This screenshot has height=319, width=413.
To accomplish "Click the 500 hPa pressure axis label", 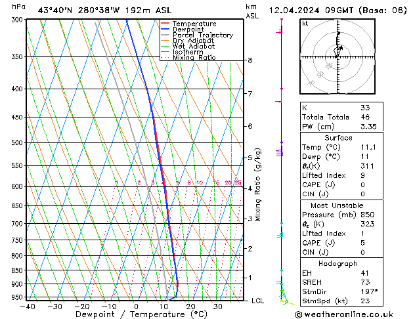I will [x=18, y=142].
